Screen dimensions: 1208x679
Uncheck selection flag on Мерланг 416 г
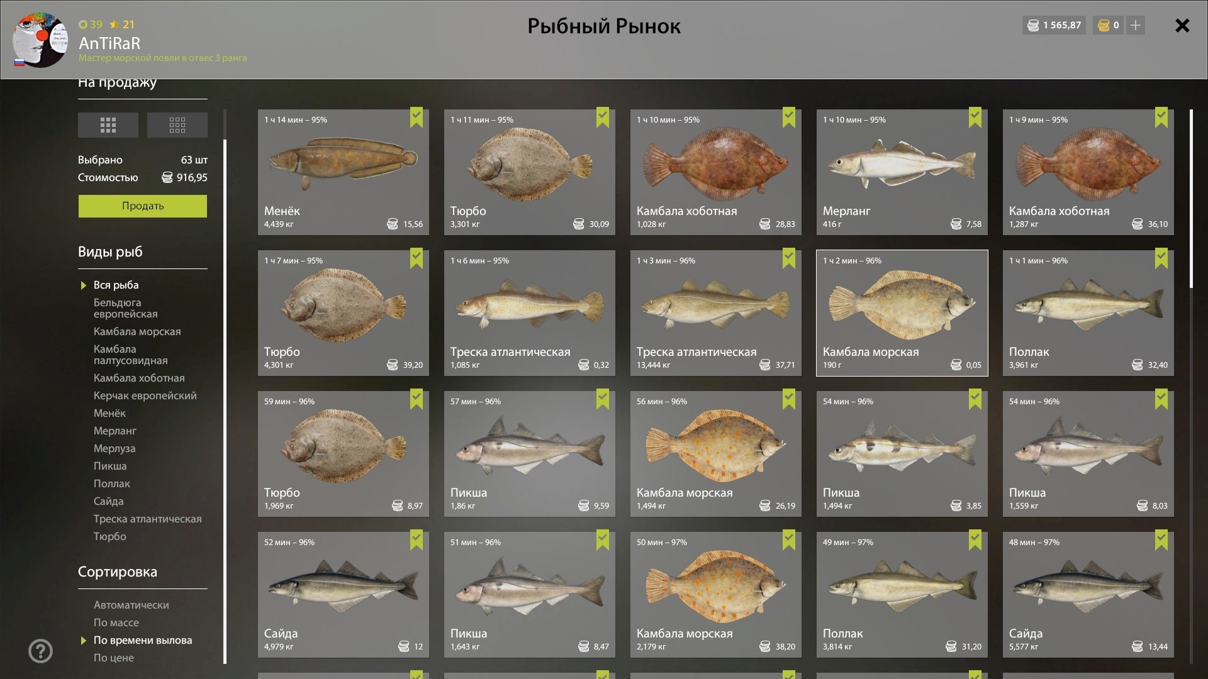[975, 117]
